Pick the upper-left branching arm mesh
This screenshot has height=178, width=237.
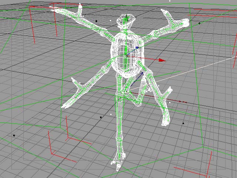(x=82, y=22)
